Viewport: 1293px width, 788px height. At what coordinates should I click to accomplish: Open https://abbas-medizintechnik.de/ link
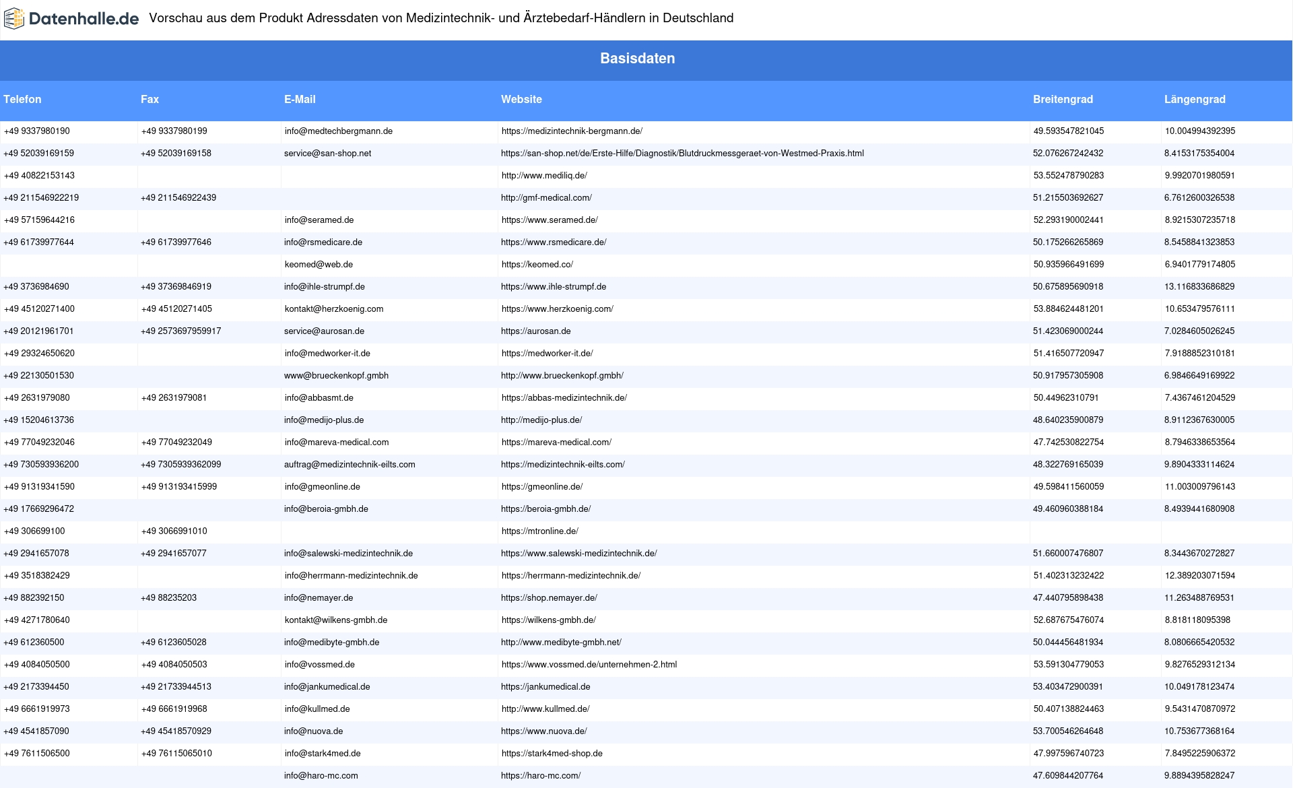[x=564, y=398]
